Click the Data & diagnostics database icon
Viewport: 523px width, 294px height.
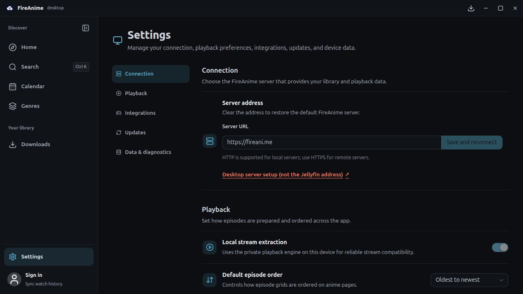coord(118,152)
